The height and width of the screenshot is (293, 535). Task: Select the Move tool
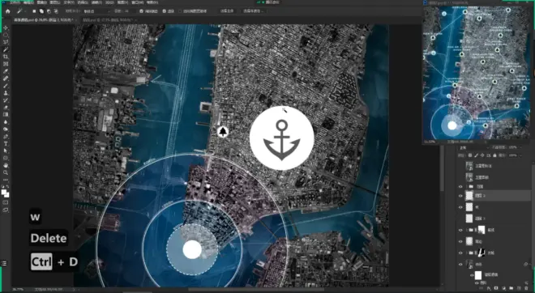(x=6, y=28)
